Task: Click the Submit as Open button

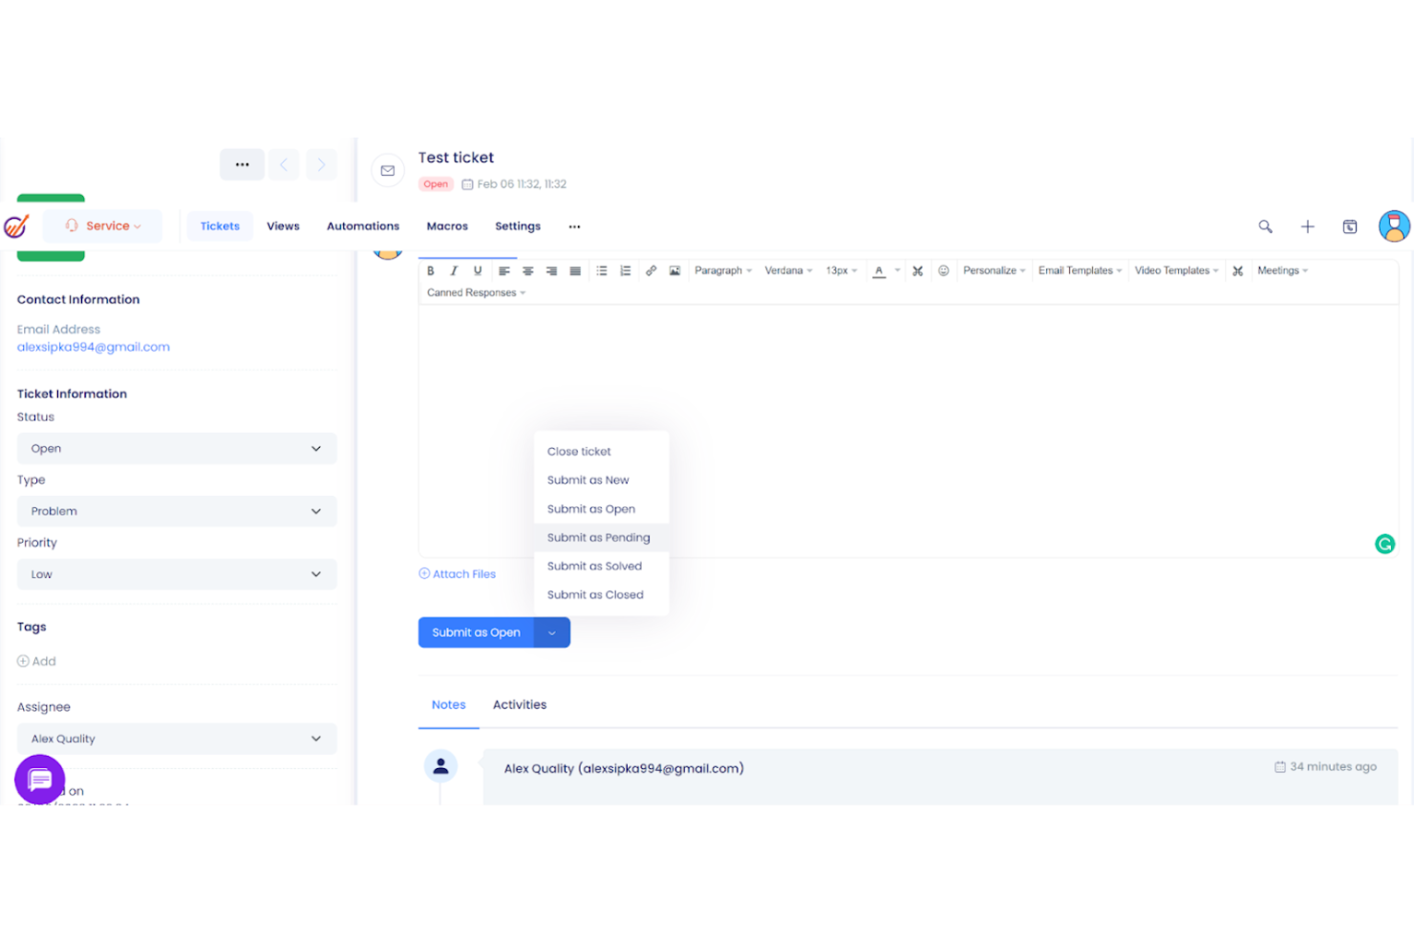Action: [476, 632]
